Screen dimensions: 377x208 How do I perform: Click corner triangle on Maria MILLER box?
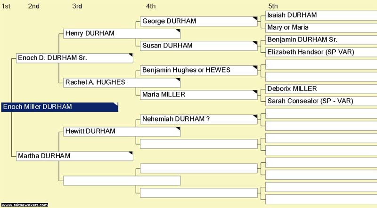tap(255, 92)
